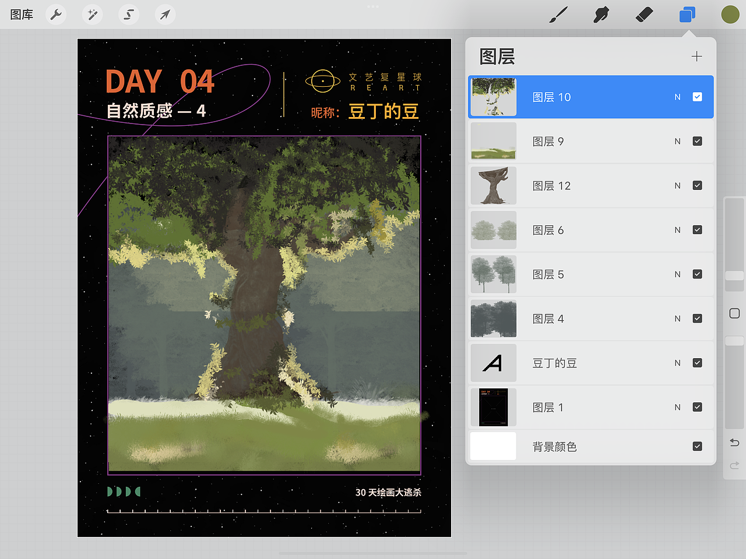This screenshot has width=746, height=559.
Task: Select the 图层 10 thumbnail
Action: coord(494,97)
